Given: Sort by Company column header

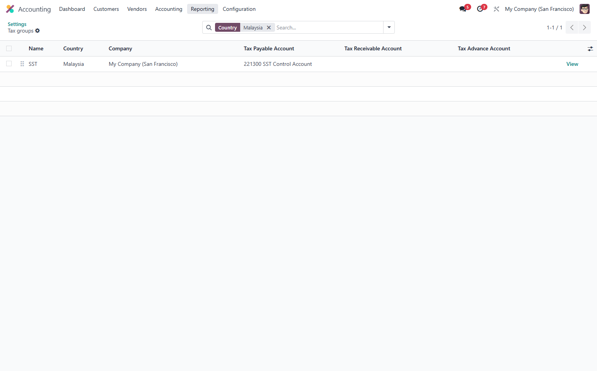Looking at the screenshot, I should point(120,48).
